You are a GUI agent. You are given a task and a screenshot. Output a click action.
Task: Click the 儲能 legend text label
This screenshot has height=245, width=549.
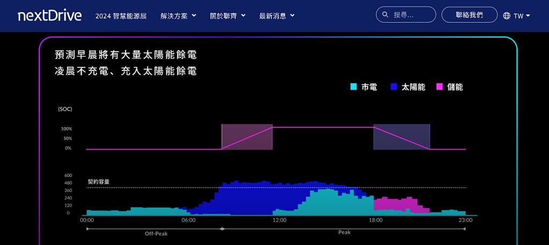pos(455,87)
